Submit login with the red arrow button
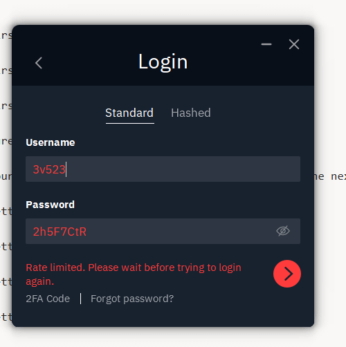This screenshot has height=347, width=346. 287,274
